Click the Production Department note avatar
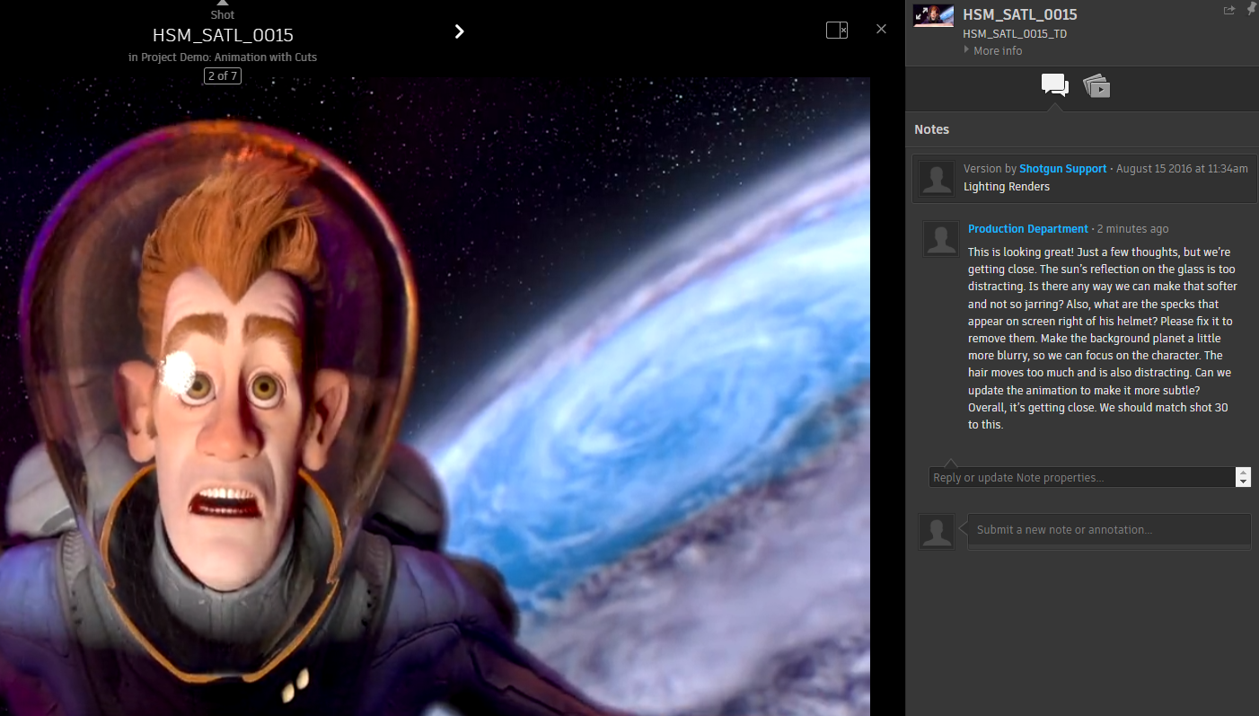Viewport: 1259px width, 716px height. [x=941, y=239]
